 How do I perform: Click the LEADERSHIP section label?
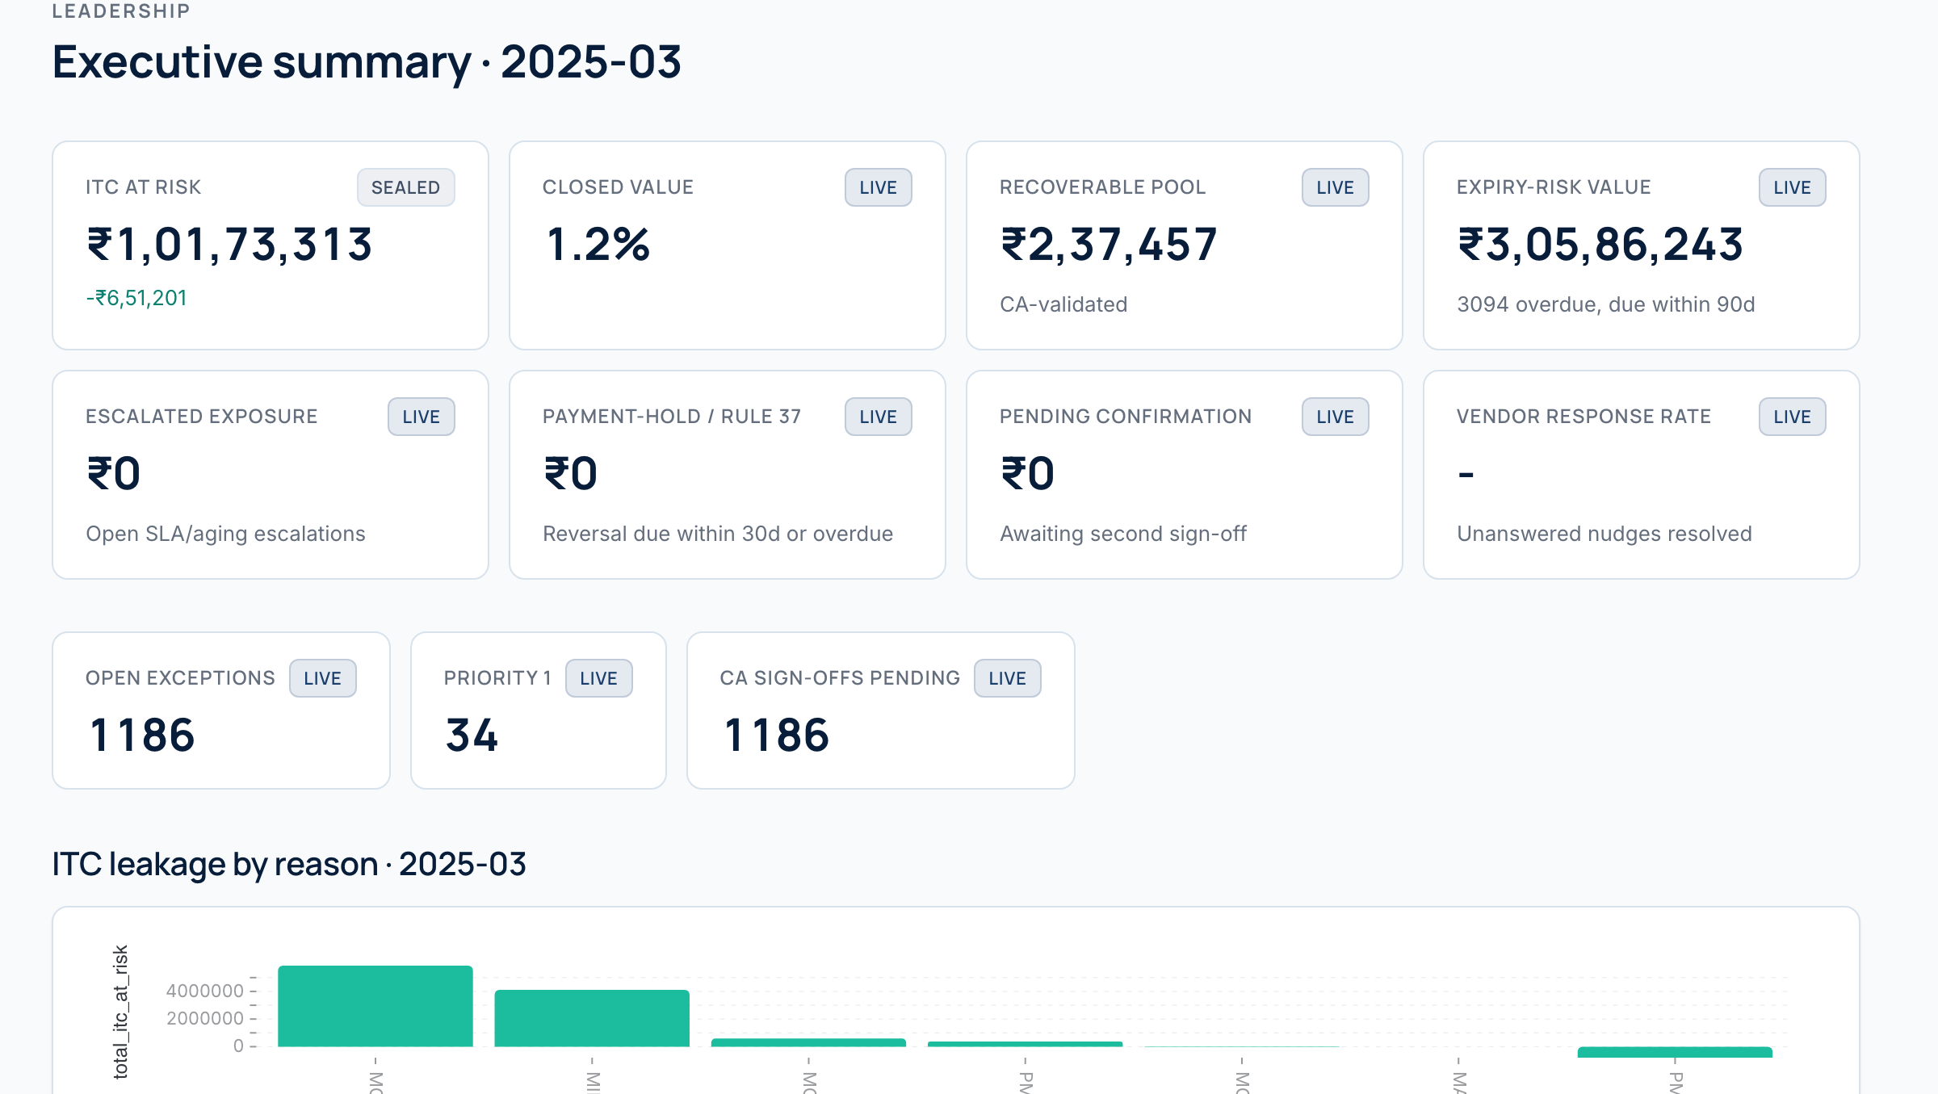(x=121, y=11)
